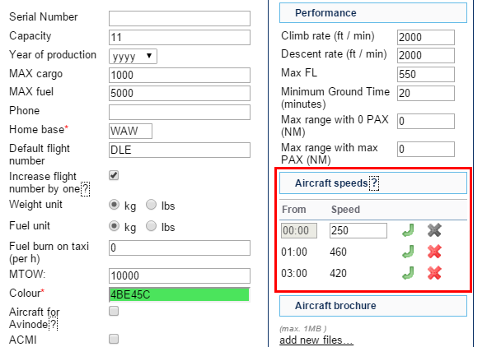Click the Performance section header
Image resolution: width=487 pixels, height=347 pixels.
point(373,12)
